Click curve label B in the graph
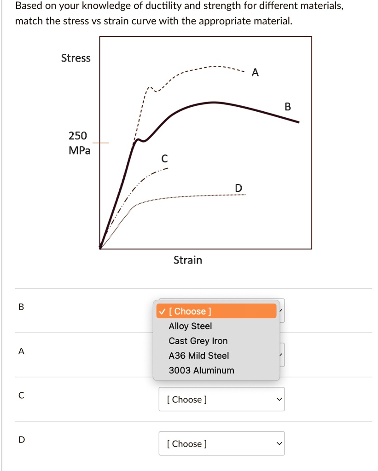 pos(288,107)
